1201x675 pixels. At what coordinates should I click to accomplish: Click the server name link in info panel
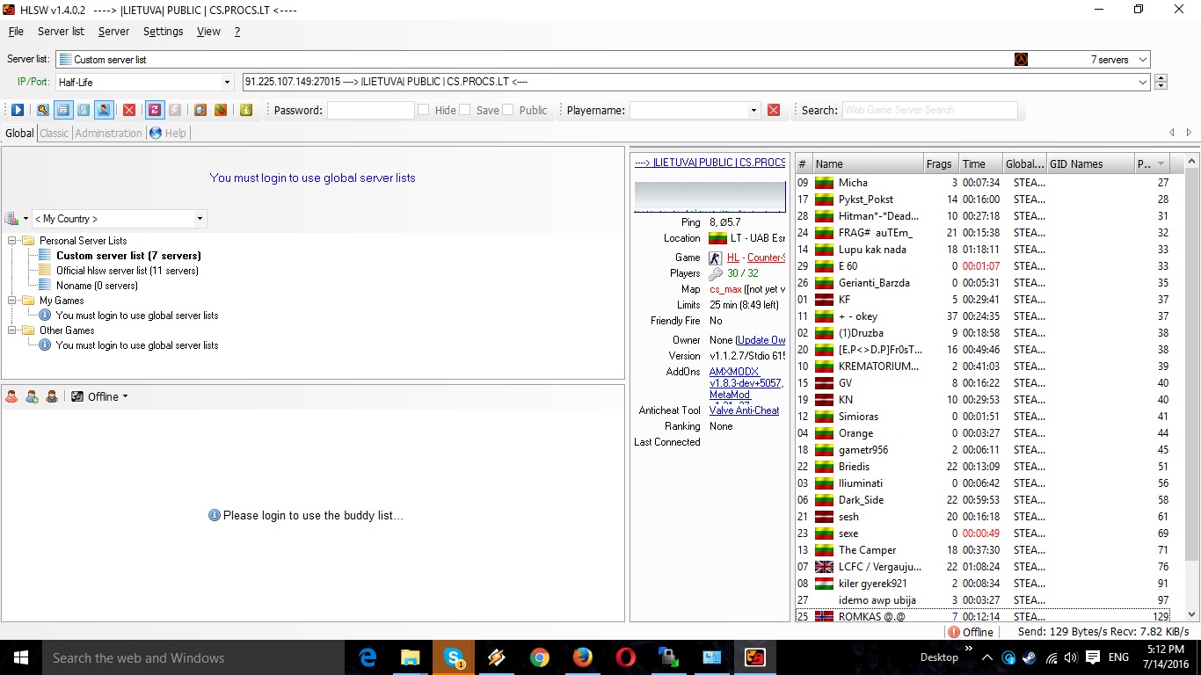coord(710,163)
